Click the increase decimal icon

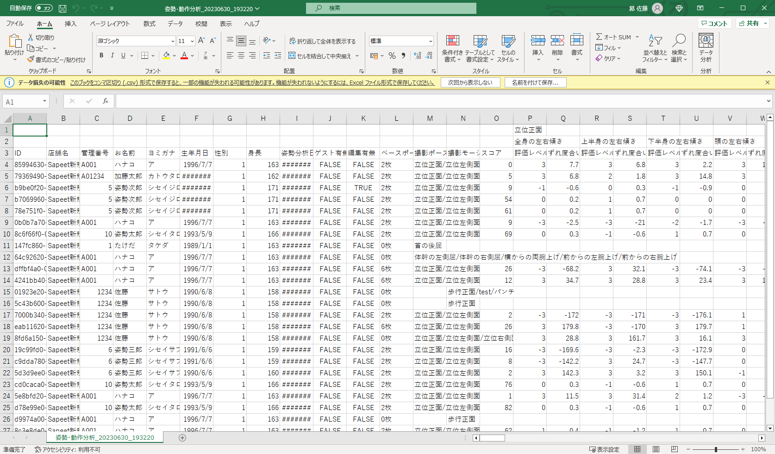click(418, 56)
